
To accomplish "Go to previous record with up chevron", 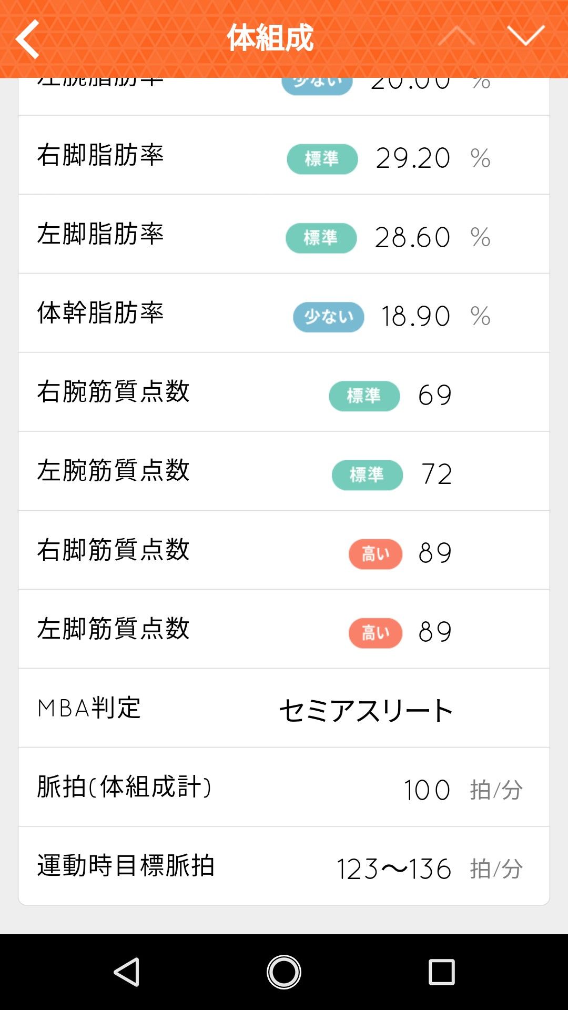I will click(456, 36).
